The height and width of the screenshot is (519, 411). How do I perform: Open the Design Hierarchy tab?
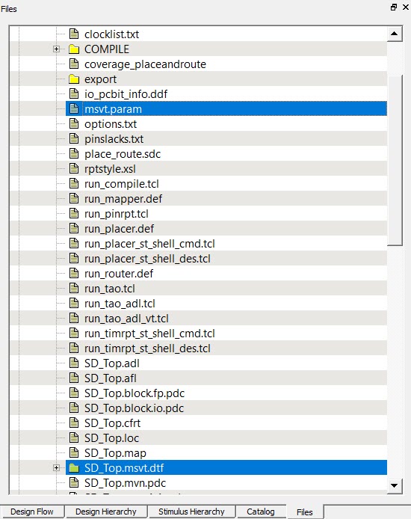[106, 512]
